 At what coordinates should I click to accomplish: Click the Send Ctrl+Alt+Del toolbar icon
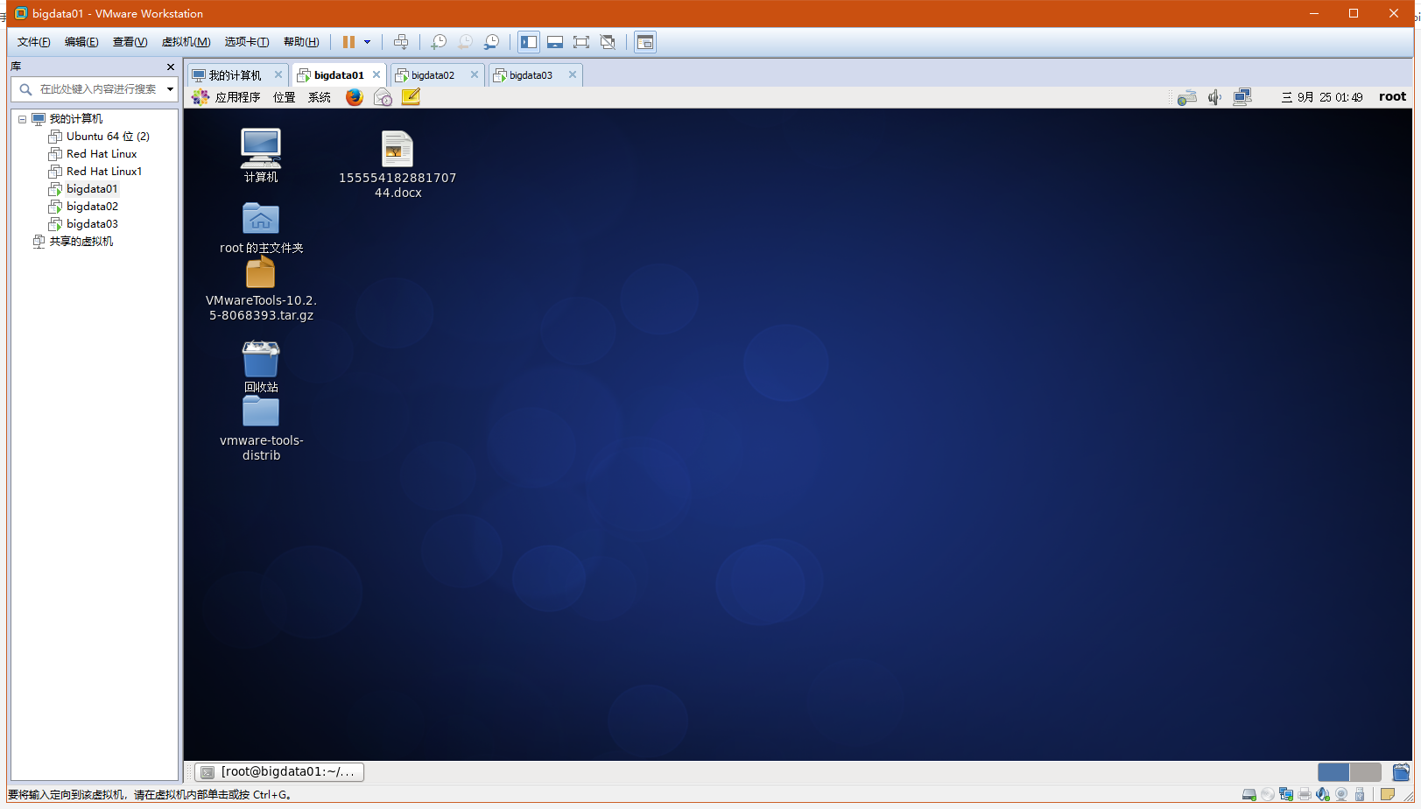coord(401,42)
